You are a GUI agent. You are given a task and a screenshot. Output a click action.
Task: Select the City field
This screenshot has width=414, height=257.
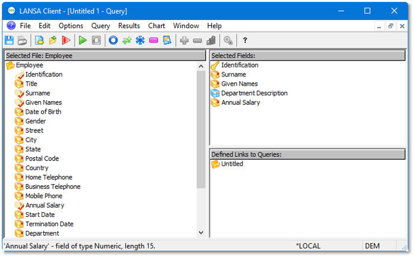(x=31, y=140)
